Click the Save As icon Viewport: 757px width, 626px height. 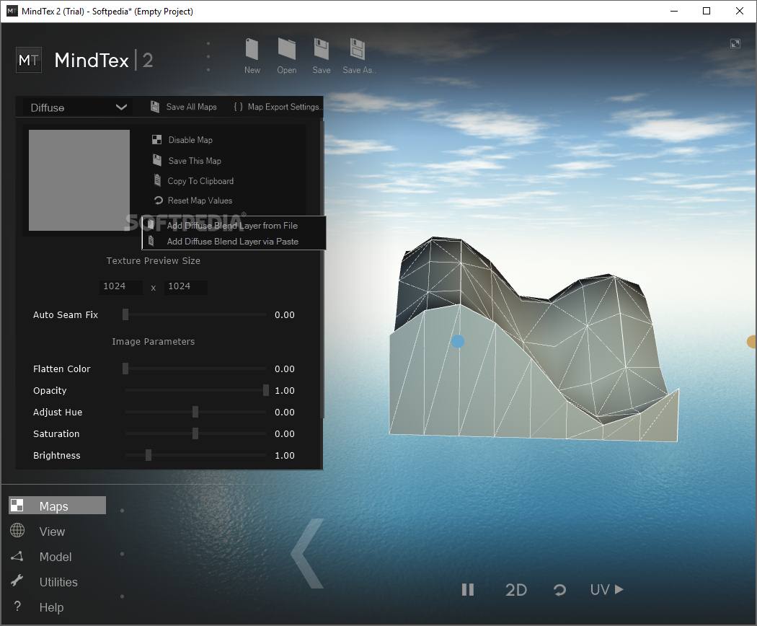358,49
